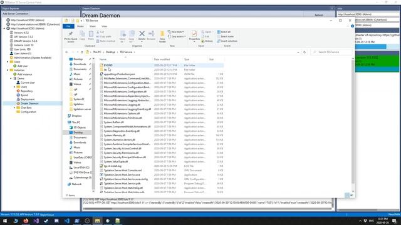Click the Copy icon in Clipboard group
The height and width of the screenshot is (225, 401).
point(82,34)
